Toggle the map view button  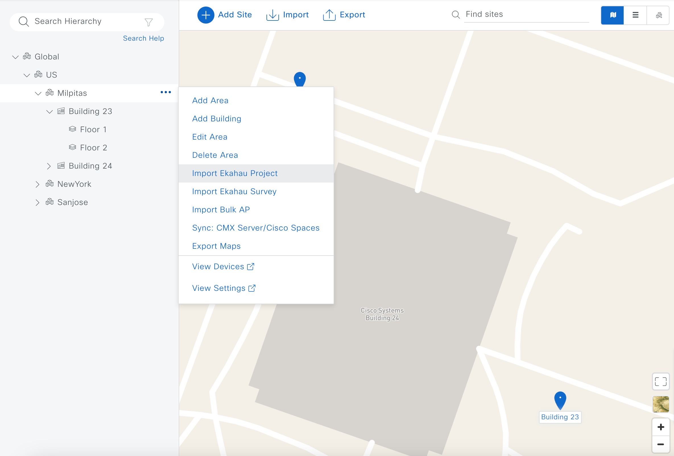pos(612,15)
